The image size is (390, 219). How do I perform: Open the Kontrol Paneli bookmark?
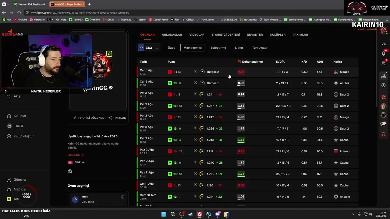[x=158, y=19]
